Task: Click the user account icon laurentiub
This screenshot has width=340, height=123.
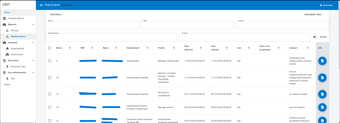Action: [321, 5]
